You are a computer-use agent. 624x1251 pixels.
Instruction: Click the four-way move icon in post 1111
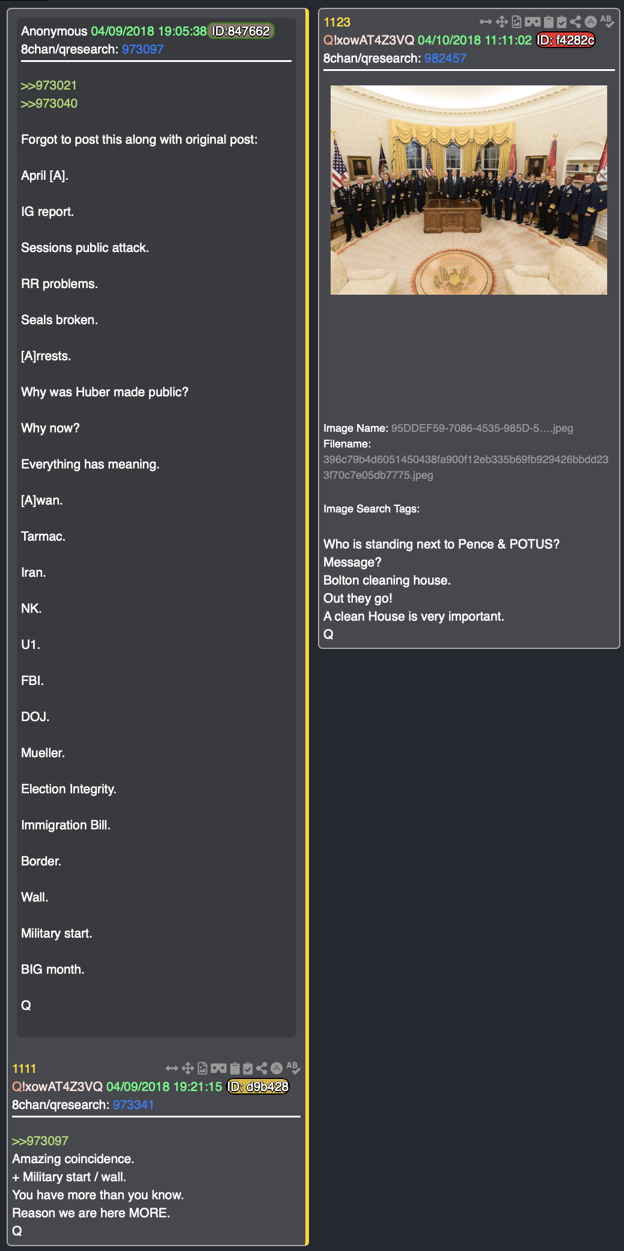[188, 1068]
